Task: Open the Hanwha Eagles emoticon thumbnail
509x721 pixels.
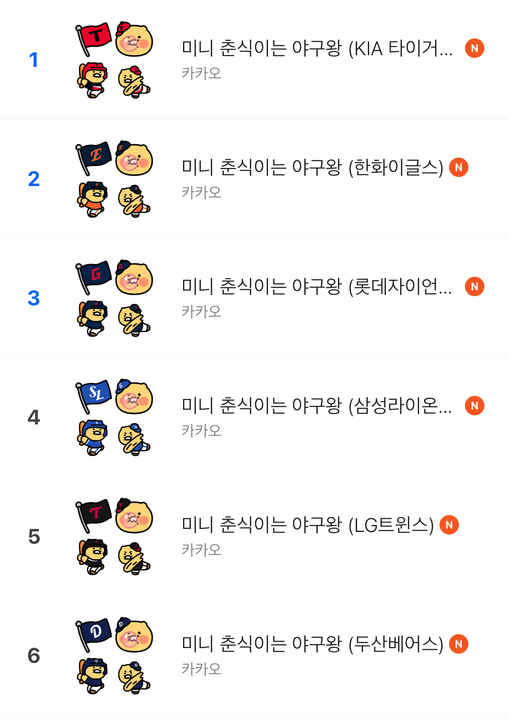Action: [x=114, y=179]
